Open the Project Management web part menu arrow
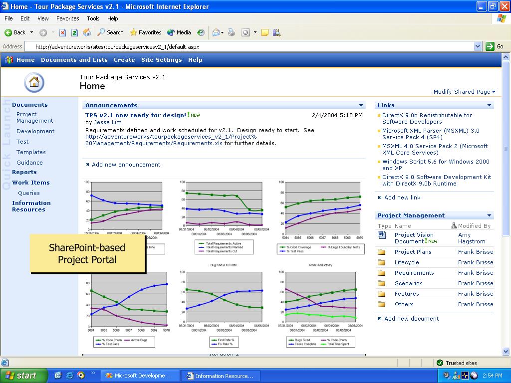511x383 pixels. [489, 215]
